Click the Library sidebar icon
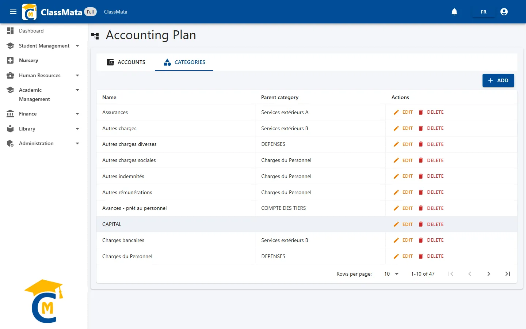The image size is (526, 329). 10,129
